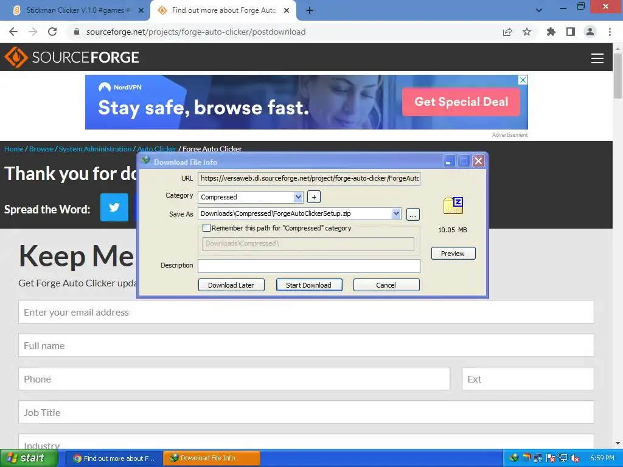The height and width of the screenshot is (467, 623).
Task: Open the file Preview button
Action: point(453,254)
